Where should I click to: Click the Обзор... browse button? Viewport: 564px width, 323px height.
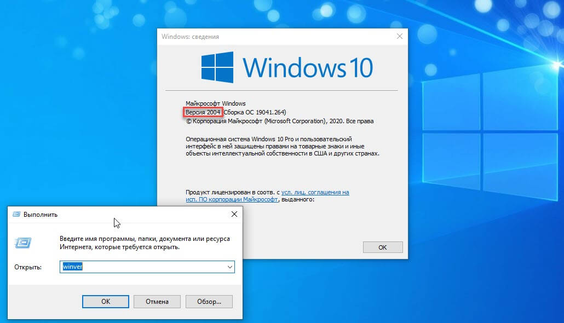[x=209, y=302]
